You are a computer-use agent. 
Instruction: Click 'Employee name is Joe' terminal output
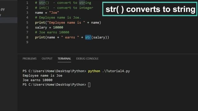42,76
